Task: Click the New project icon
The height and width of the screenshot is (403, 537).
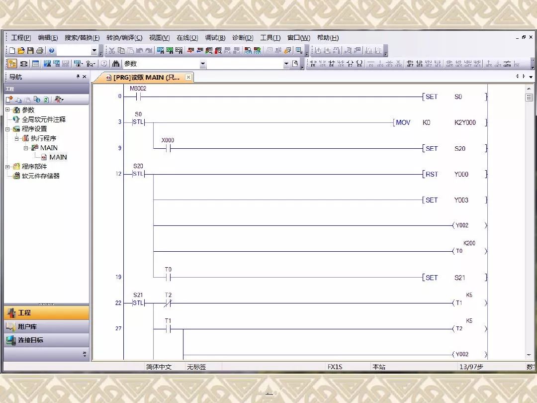Action: [x=12, y=51]
